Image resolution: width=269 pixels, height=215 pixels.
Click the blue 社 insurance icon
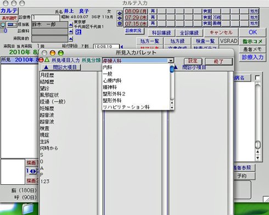(x=79, y=32)
